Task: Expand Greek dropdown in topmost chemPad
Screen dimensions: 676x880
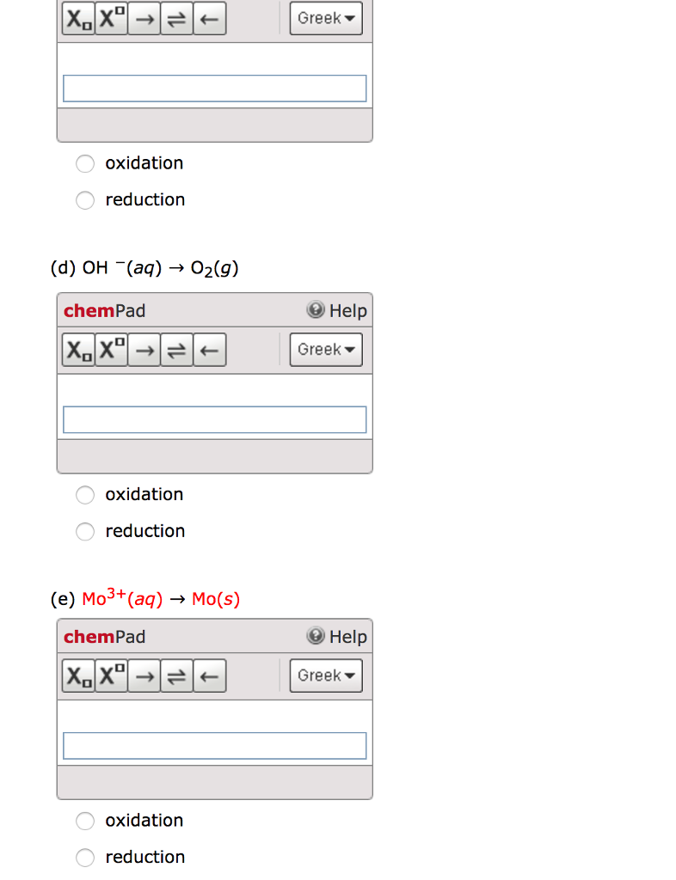Action: tap(326, 18)
